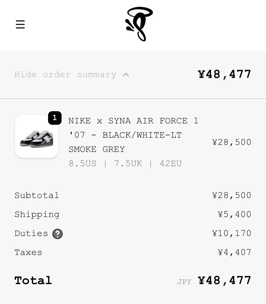Open the hamburger menu
This screenshot has height=304, width=266.
20,24
